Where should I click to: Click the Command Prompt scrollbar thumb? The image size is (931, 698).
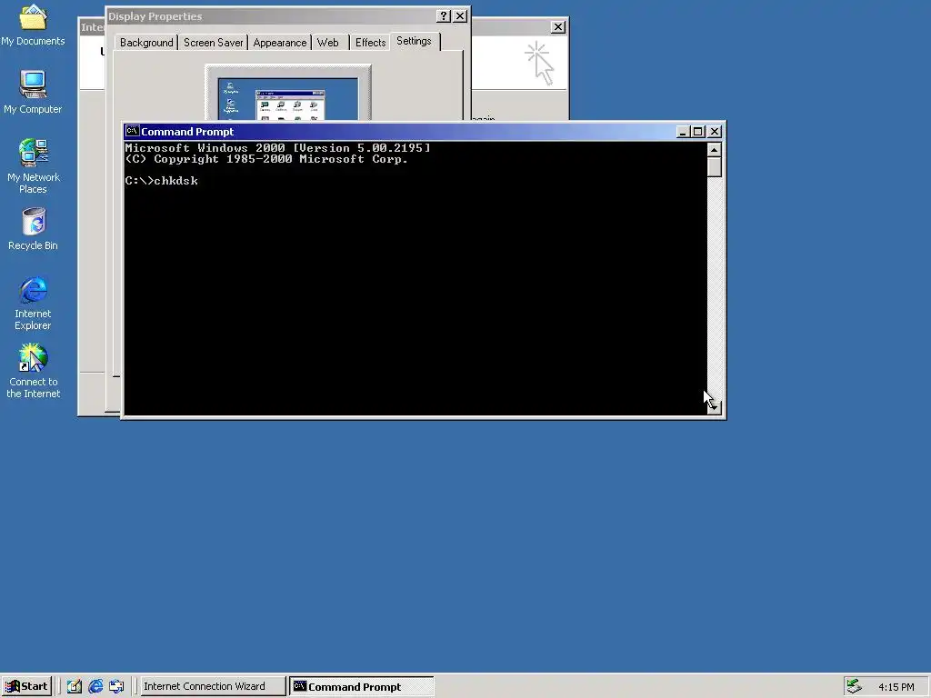[x=715, y=167]
